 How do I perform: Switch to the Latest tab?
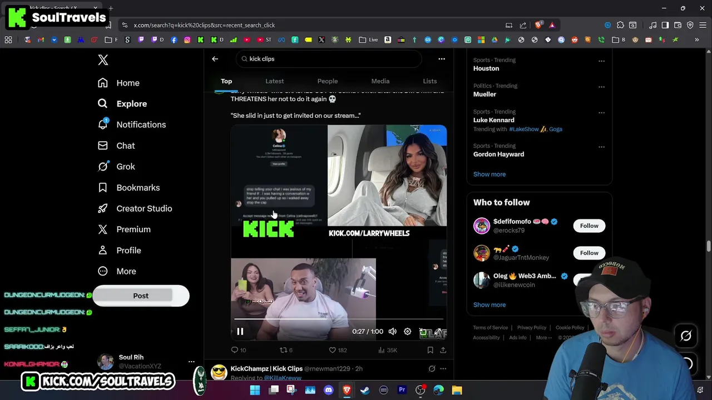(x=274, y=81)
